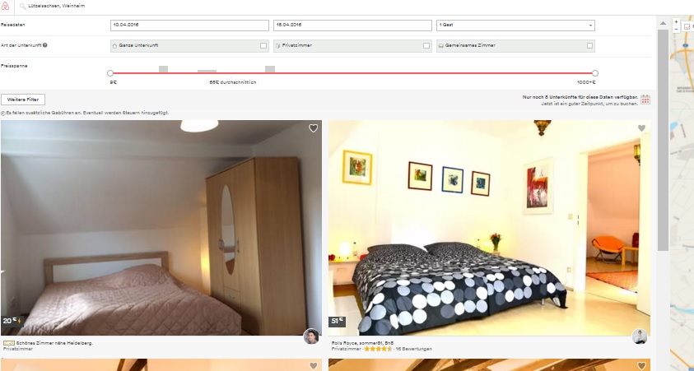Tick the Gemeinsames Zimmer checkbox

pyautogui.click(x=589, y=46)
